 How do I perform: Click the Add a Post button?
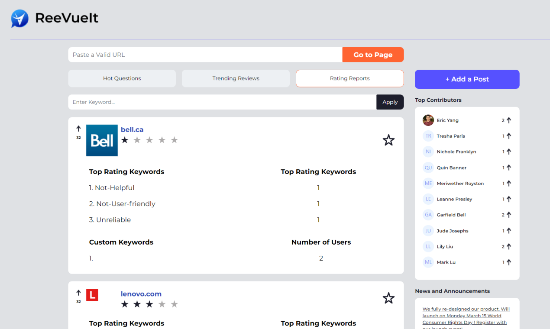tap(467, 79)
